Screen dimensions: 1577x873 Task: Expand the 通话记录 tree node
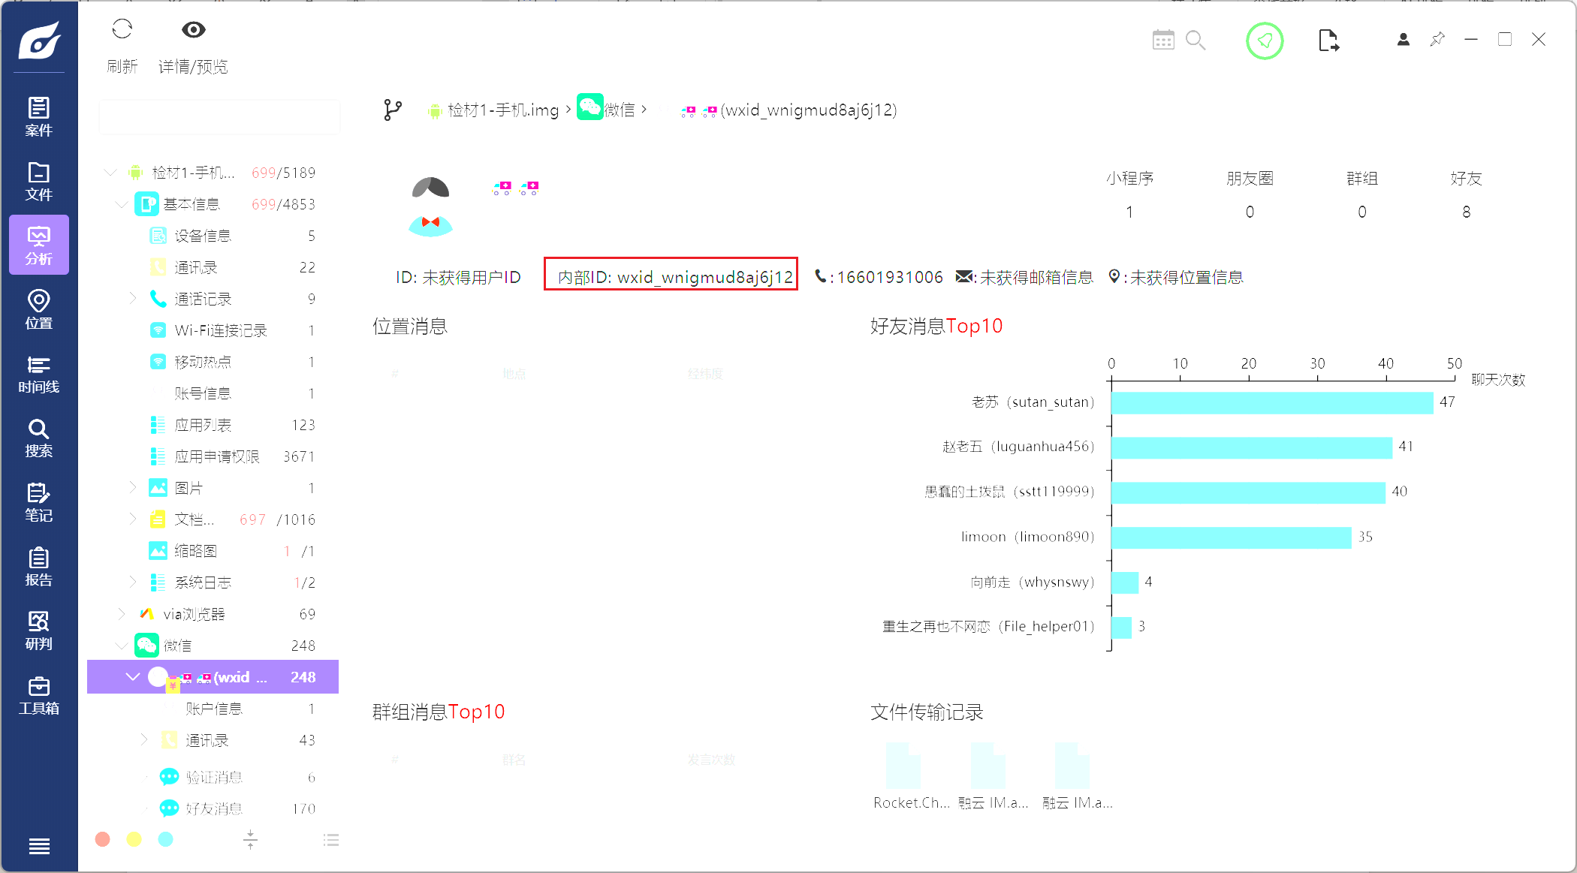[x=133, y=299]
